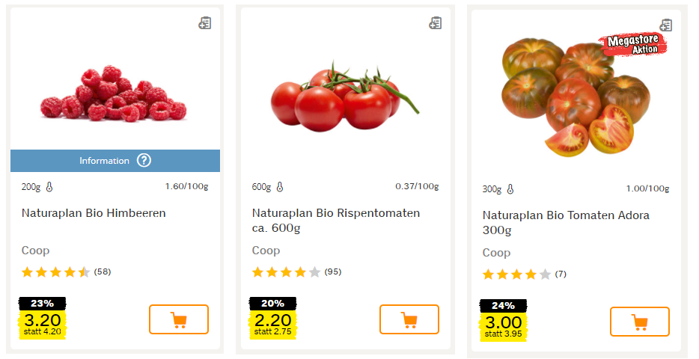Viewport: 699px width, 359px height.
Task: Open the Information banner on Himbeeren
Action: [105, 161]
